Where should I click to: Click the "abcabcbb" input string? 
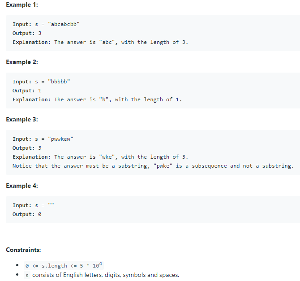pyautogui.click(x=64, y=24)
